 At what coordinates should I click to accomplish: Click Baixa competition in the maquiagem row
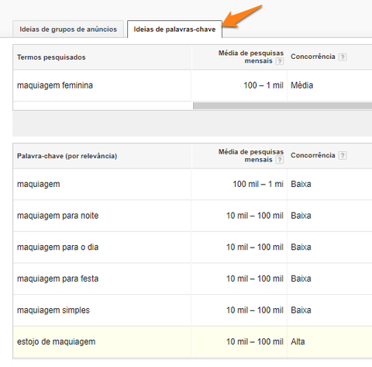[301, 184]
